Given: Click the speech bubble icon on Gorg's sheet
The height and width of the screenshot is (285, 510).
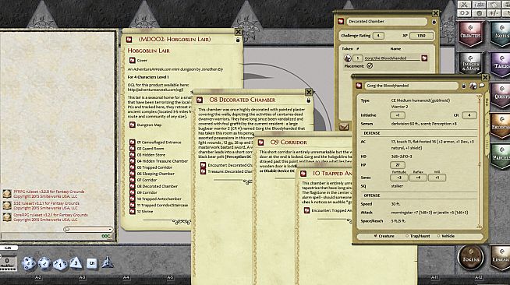Looking at the screenshot, I should coord(482,86).
